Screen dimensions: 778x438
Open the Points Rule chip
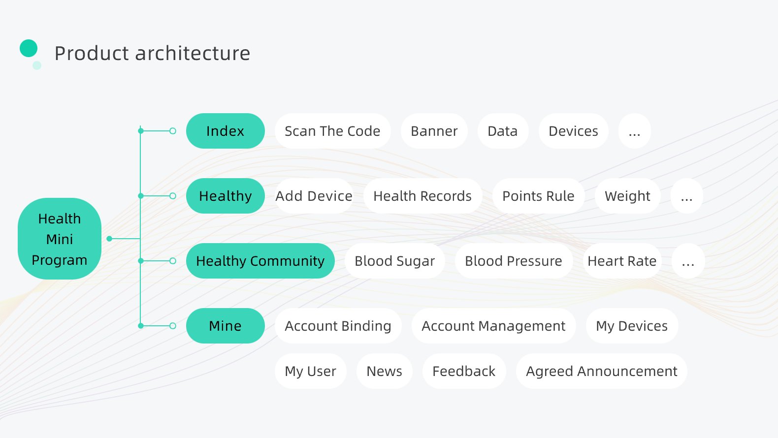tap(538, 196)
